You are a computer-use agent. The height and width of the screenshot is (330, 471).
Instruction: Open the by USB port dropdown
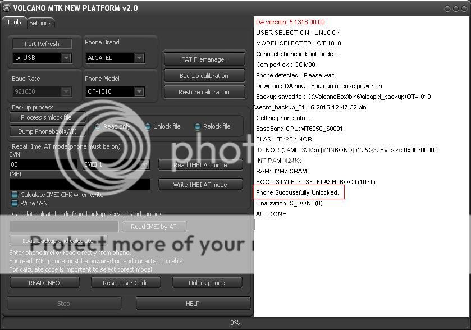(x=66, y=58)
